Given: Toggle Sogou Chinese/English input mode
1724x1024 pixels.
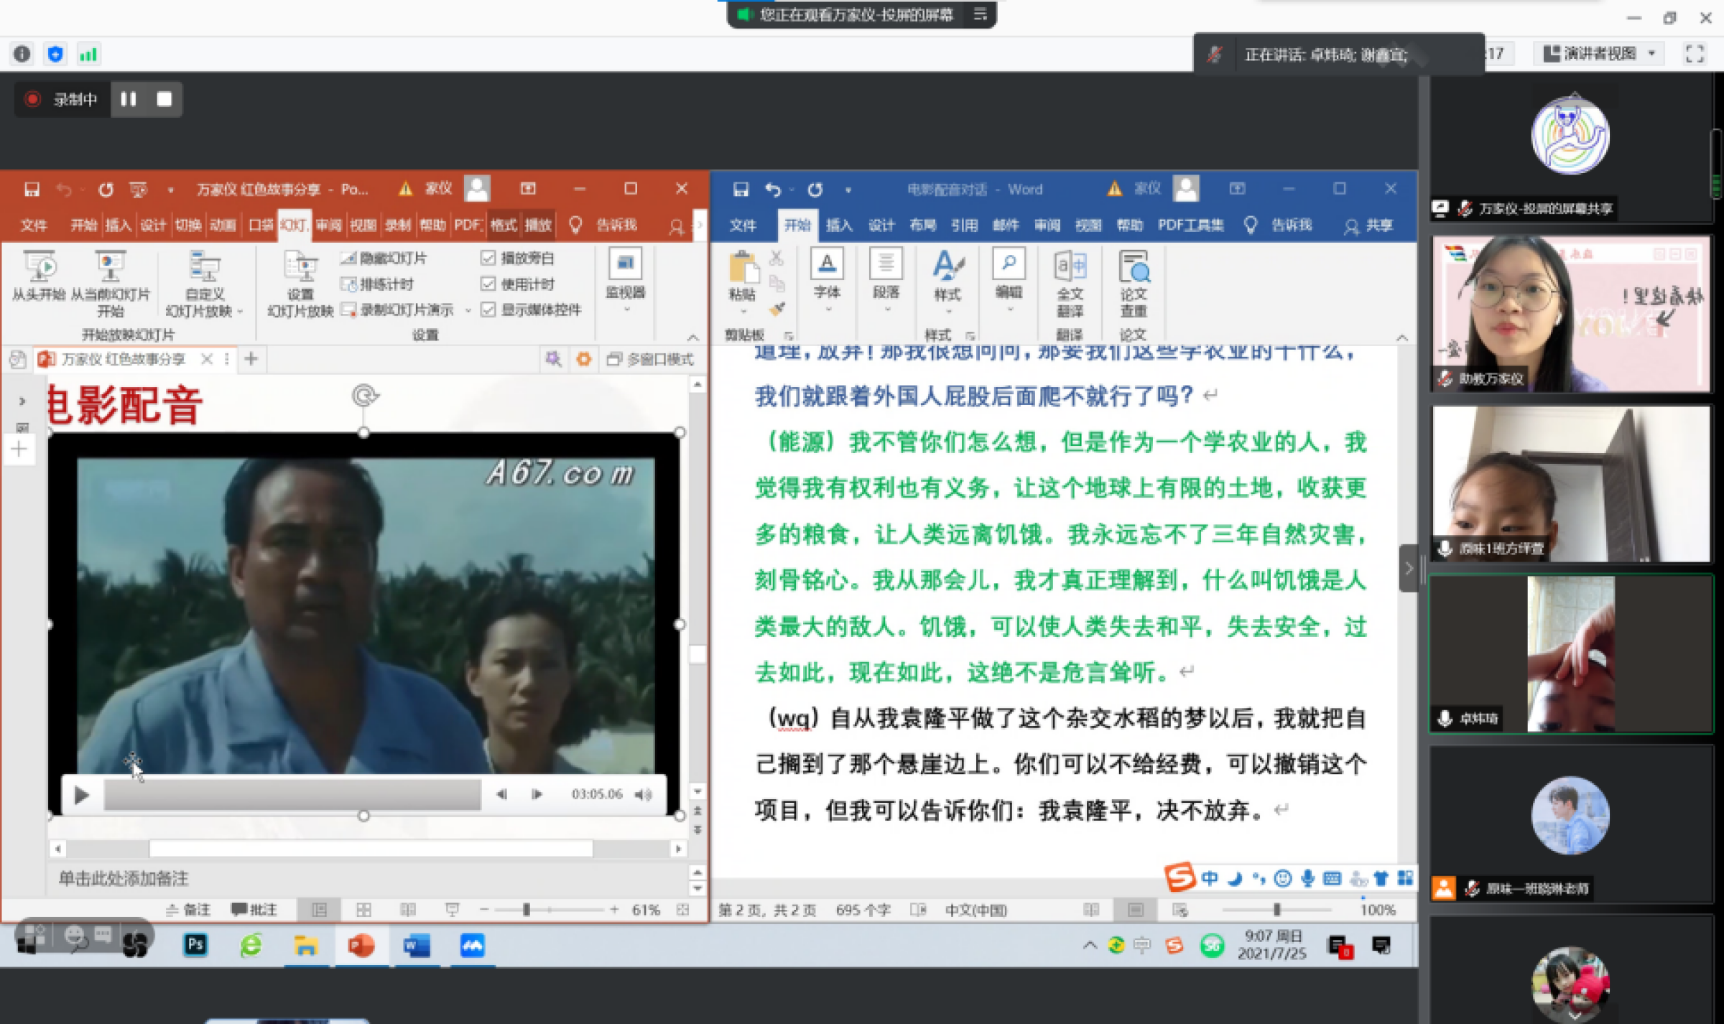Looking at the screenshot, I should pos(1210,878).
